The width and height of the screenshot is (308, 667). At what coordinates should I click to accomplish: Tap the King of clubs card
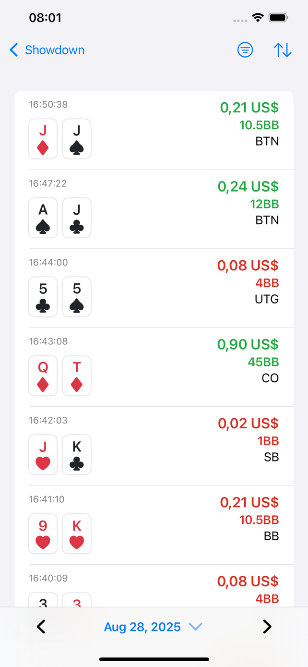click(x=77, y=454)
